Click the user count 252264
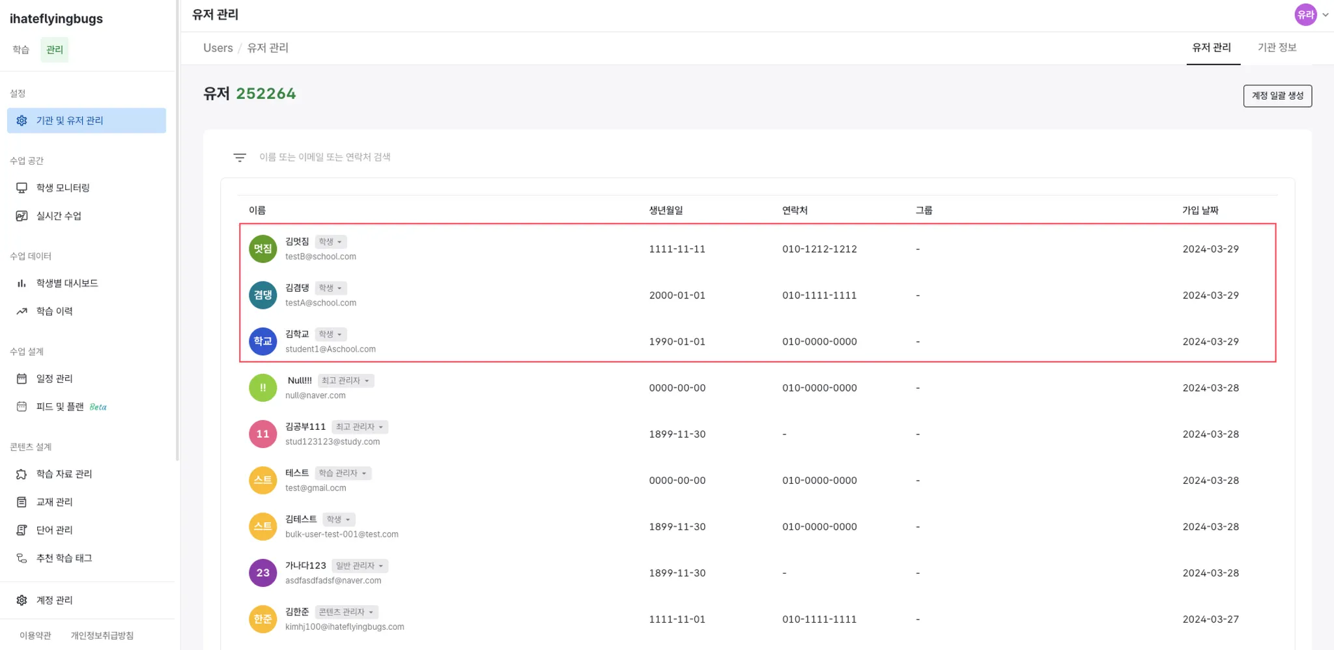 pos(266,94)
